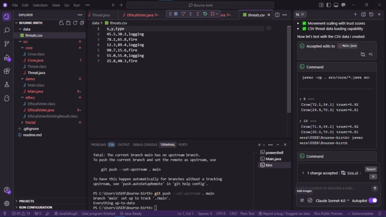The height and width of the screenshot is (217, 386).
Task: Click the Bourne-birth search command bar
Action: (x=200, y=5)
